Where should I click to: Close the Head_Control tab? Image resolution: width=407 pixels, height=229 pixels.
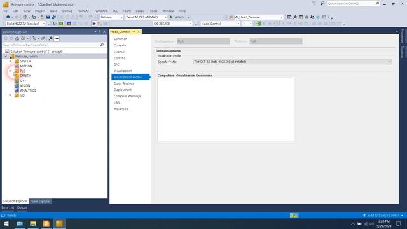coord(139,32)
